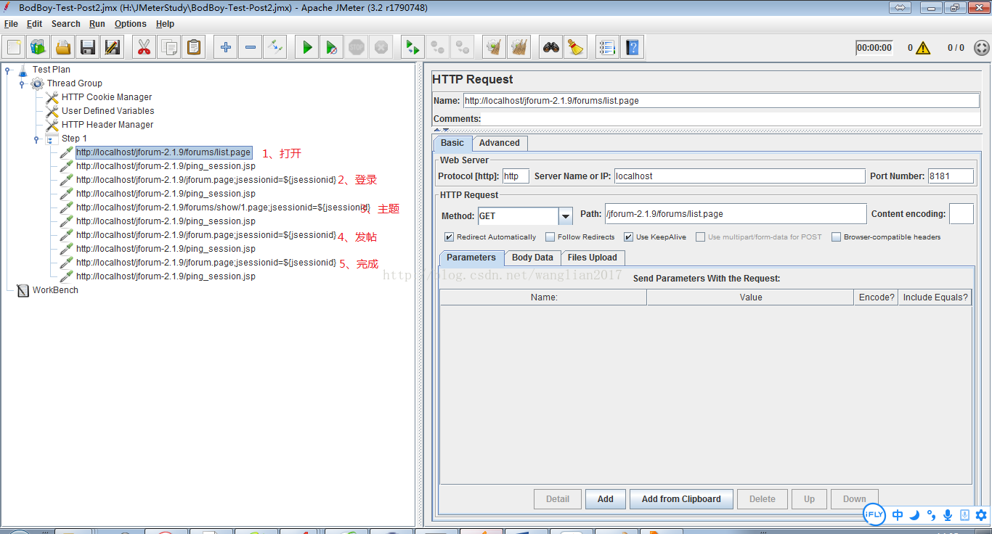Screen dimensions: 992x534
Task: Uncheck Redirect Automatically checkbox
Action: (449, 237)
